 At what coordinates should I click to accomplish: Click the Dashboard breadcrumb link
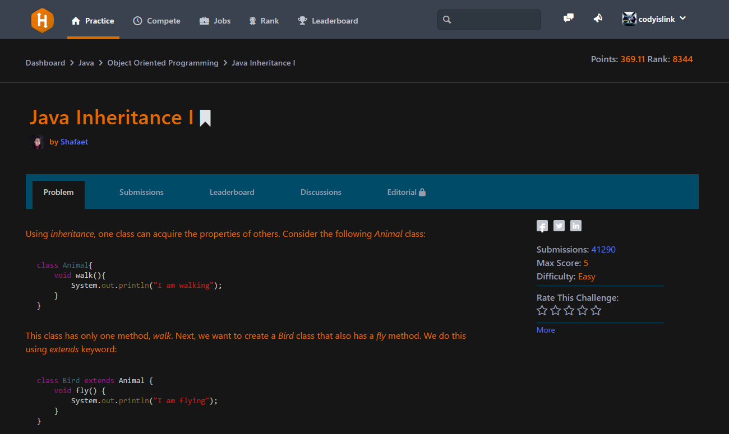[x=45, y=63]
